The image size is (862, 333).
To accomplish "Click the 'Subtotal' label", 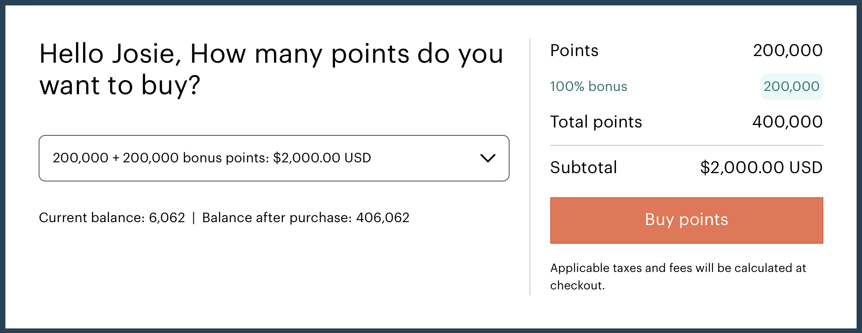I will tap(583, 167).
